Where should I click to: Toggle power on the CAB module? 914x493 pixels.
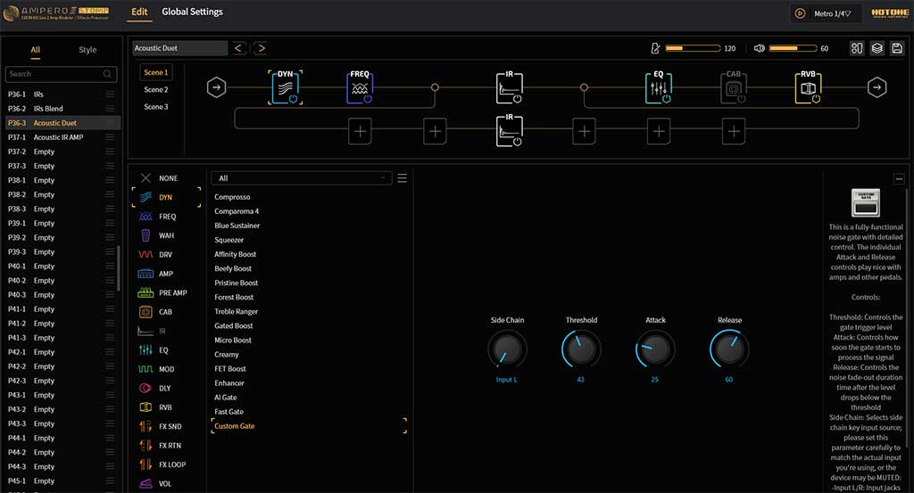click(742, 99)
